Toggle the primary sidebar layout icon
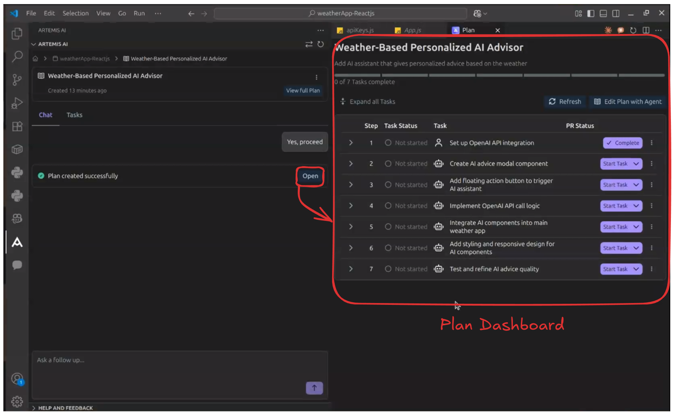This screenshot has width=675, height=414. pos(591,13)
